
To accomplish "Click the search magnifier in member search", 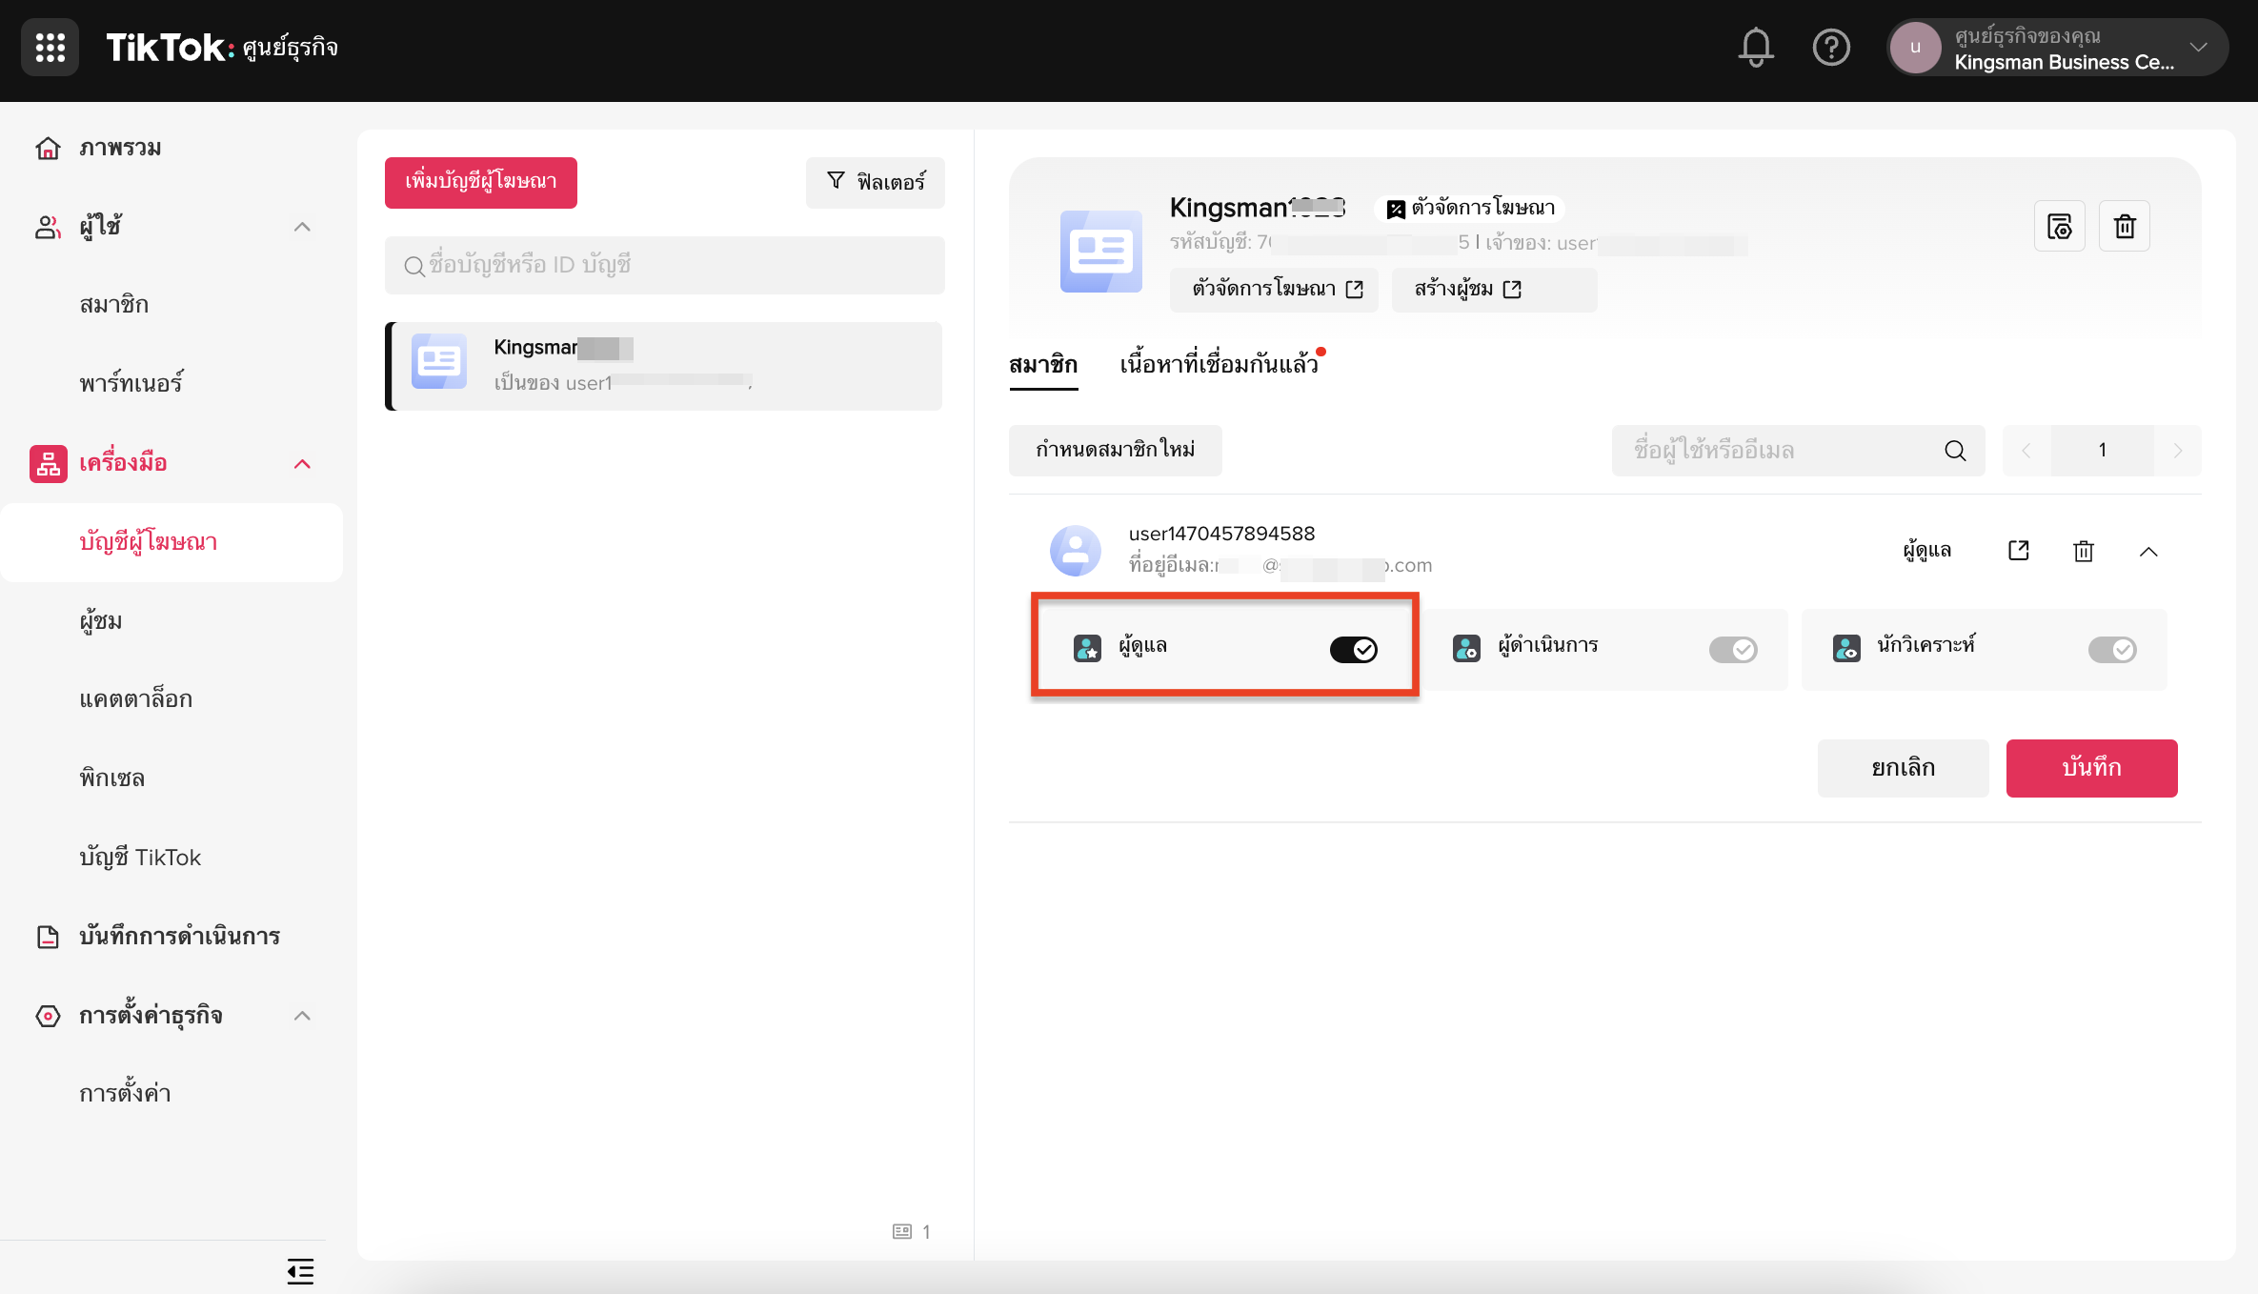I will pyautogui.click(x=1955, y=451).
